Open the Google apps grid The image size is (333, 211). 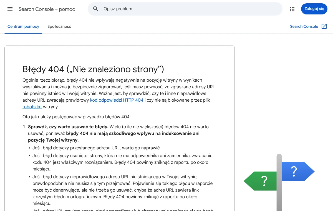(292, 9)
